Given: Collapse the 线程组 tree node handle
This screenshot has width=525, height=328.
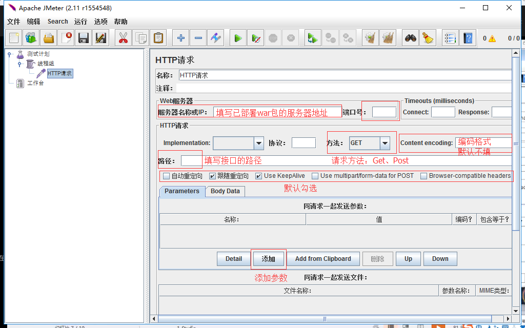Looking at the screenshot, I should coord(19,64).
